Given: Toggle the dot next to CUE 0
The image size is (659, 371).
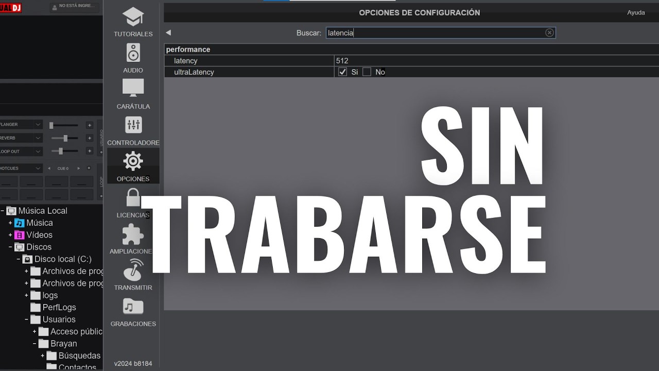Looking at the screenshot, I should [89, 168].
